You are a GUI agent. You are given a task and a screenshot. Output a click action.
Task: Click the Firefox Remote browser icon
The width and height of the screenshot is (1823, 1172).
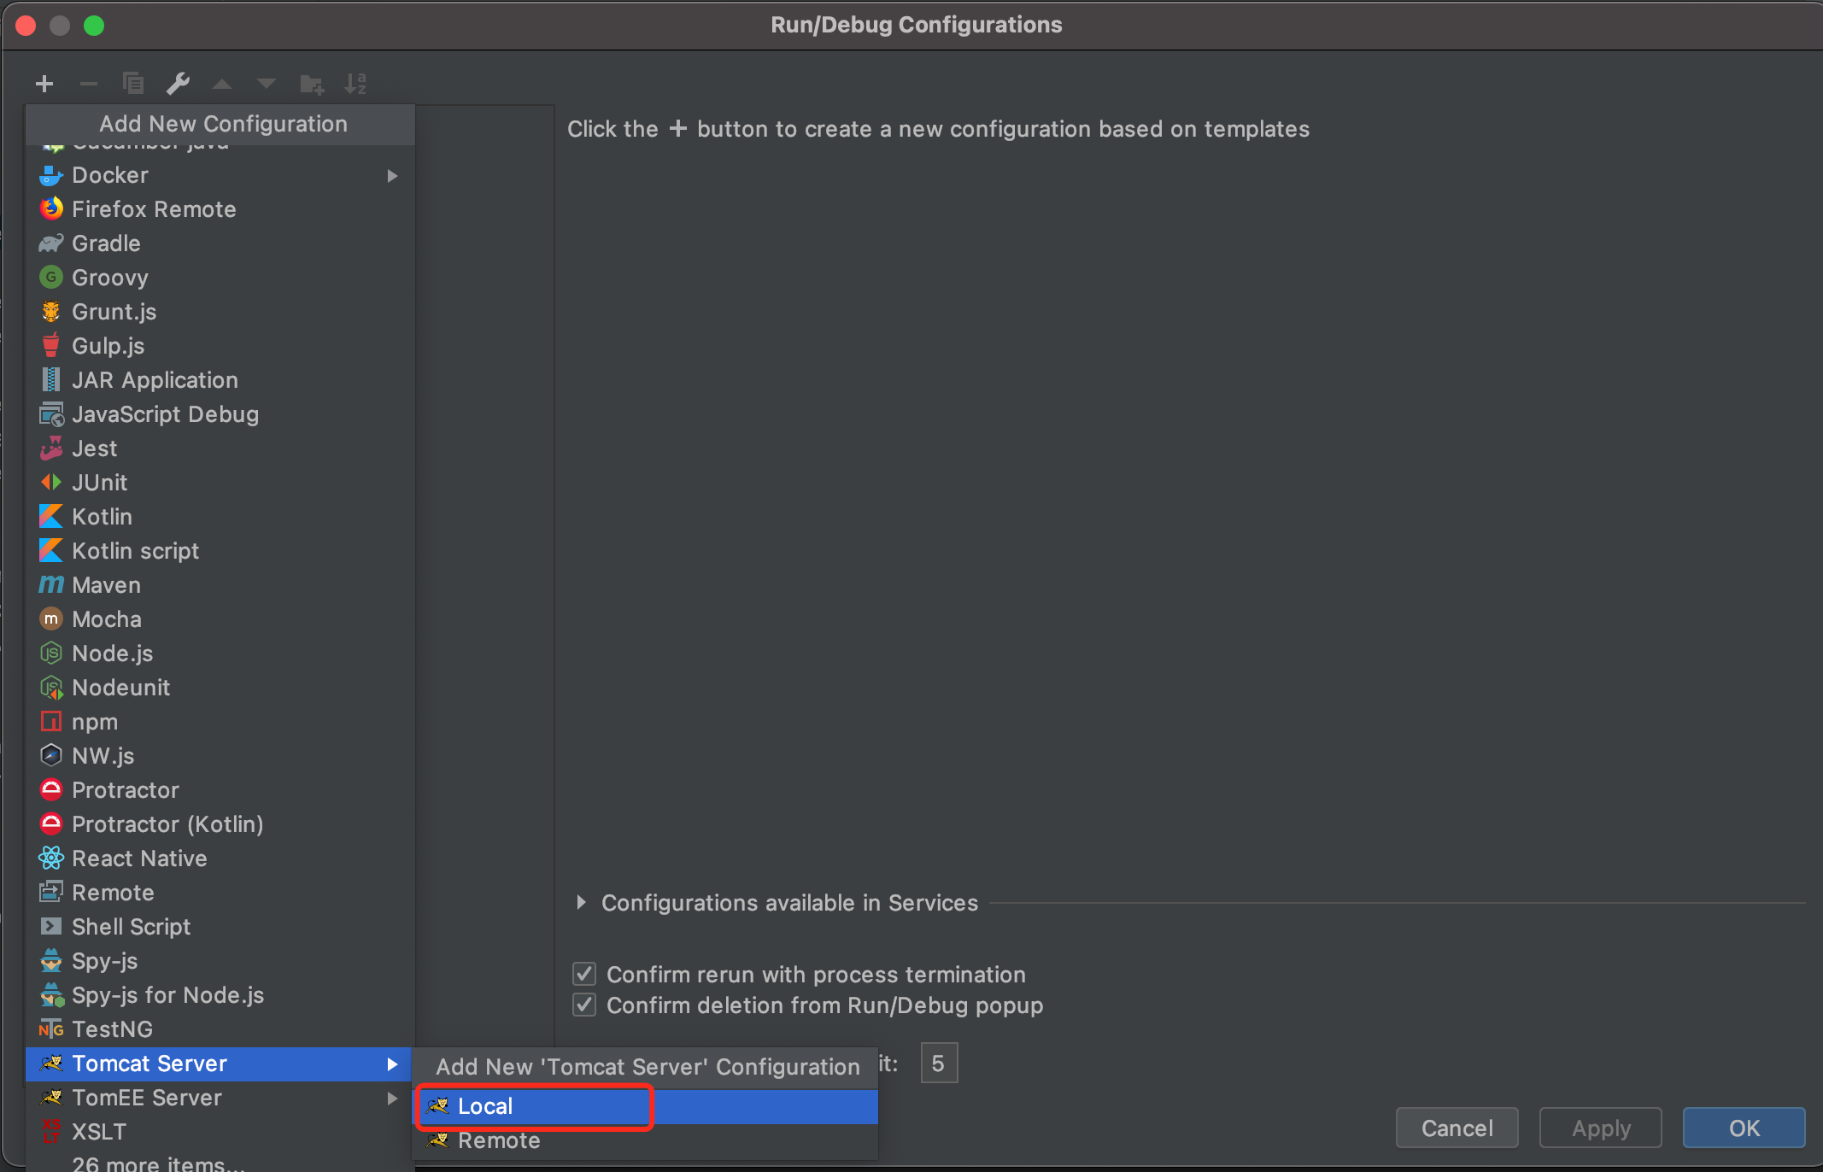click(x=51, y=209)
